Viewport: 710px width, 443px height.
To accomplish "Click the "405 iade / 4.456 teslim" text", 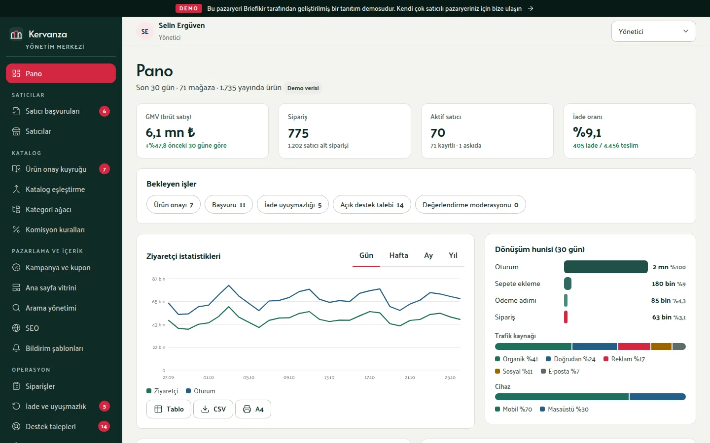I will (605, 146).
